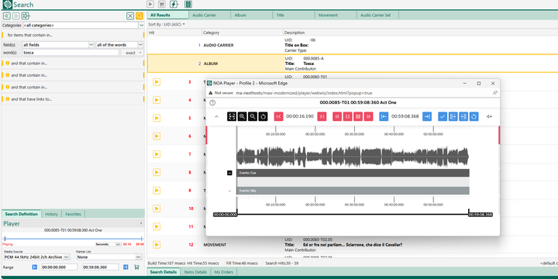Collapse the NOA Player toolbar with up chevron
Viewport: 558px width, 279px height.
click(216, 116)
